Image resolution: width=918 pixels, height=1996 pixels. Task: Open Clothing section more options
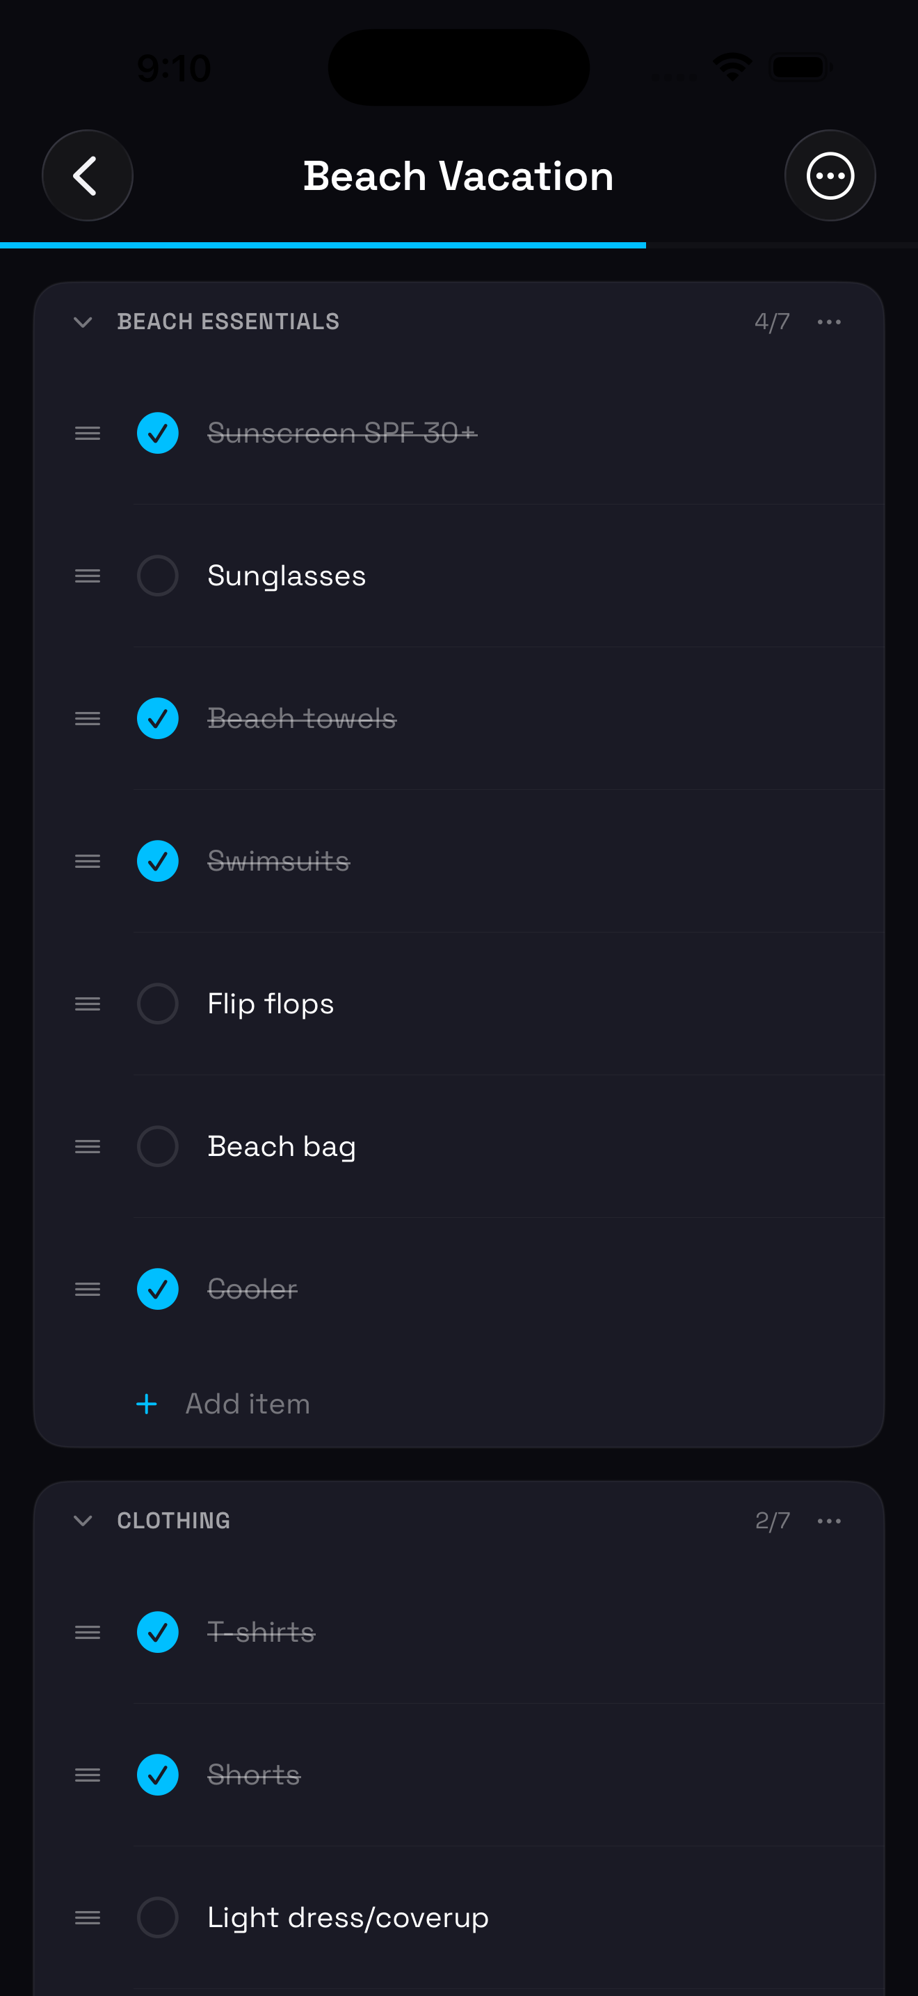tap(829, 1521)
